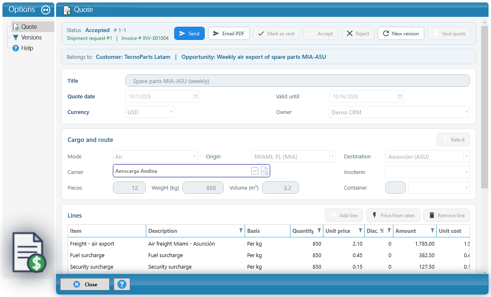Filter the Unit price column
Screen dimensions: 491x297
pyautogui.click(x=360, y=231)
